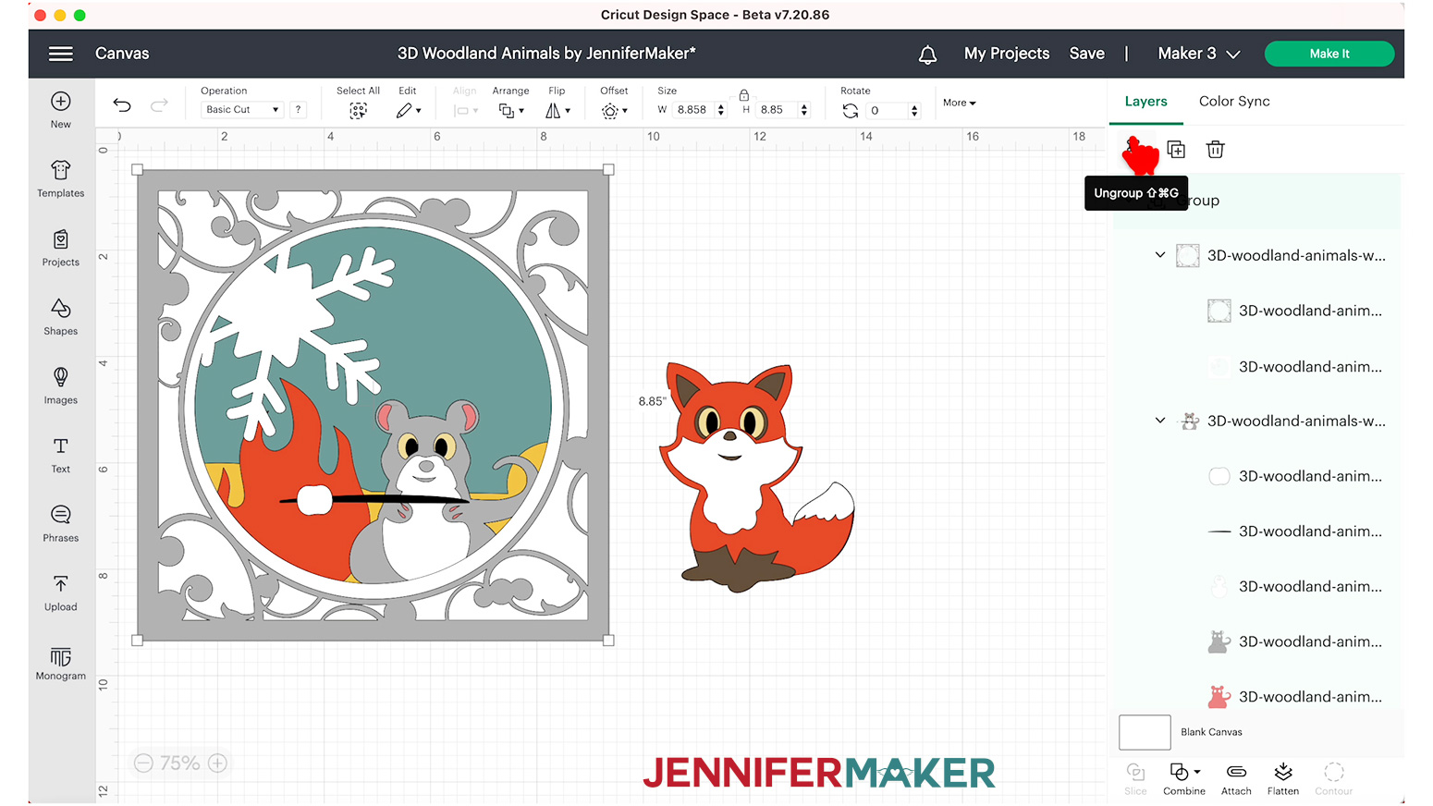The image size is (1433, 806).
Task: Switch to the Layers tab
Action: tap(1145, 102)
